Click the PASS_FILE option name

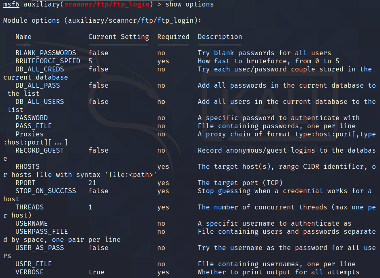[34, 126]
